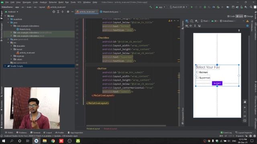Viewport: 257px width, 144px height.
Task: Open the VideoDemo theme dropdown
Action: [228, 21]
